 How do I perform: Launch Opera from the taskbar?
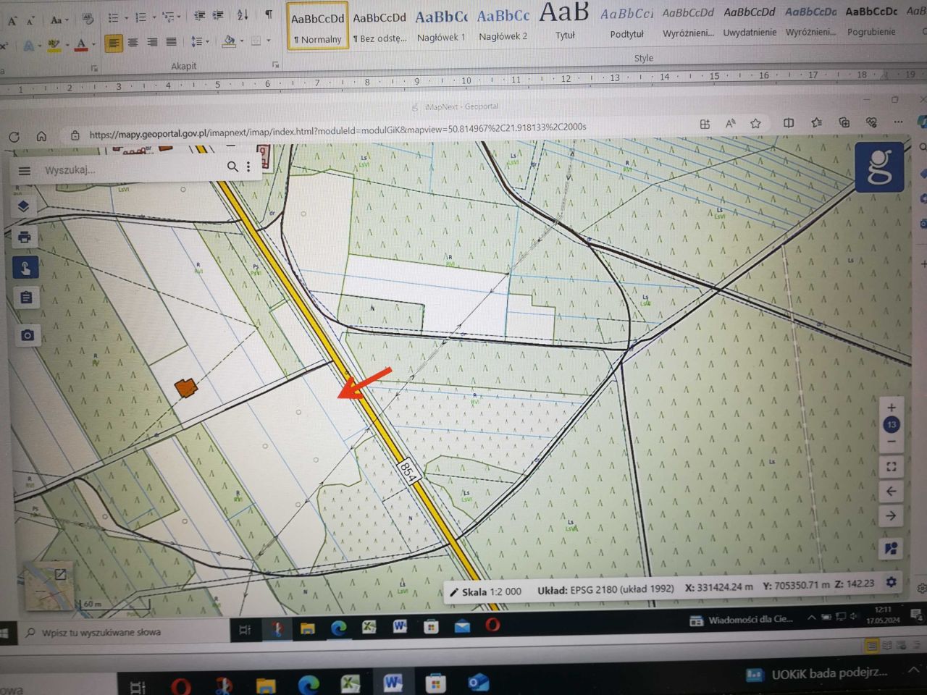coord(492,627)
